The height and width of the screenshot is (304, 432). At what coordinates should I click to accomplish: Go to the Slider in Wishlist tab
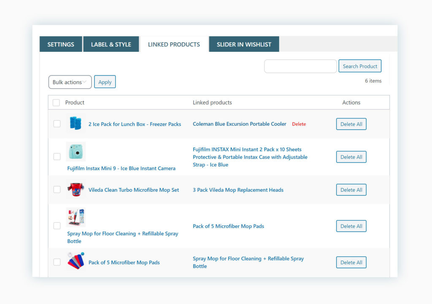point(244,44)
